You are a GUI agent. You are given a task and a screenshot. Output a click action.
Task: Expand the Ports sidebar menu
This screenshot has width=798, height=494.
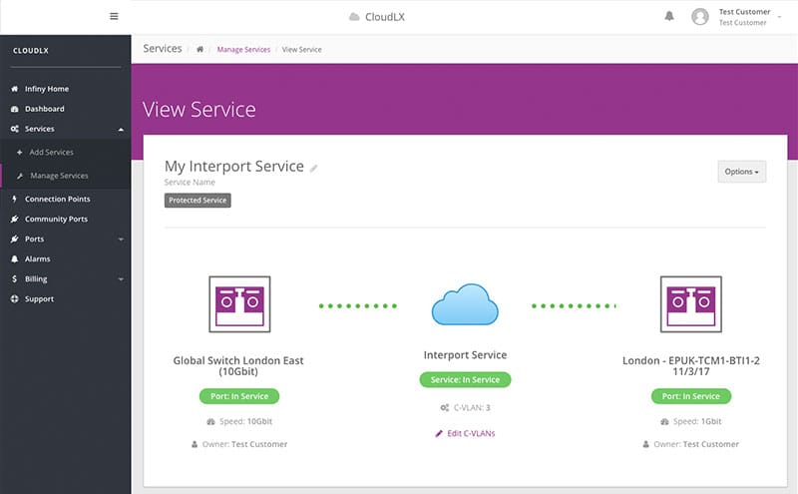click(65, 239)
